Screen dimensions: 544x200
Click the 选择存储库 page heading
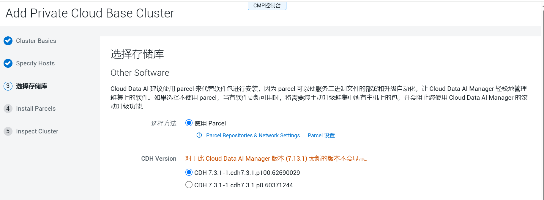point(137,54)
